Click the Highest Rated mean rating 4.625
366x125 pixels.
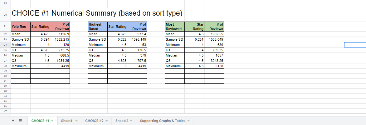(117, 34)
